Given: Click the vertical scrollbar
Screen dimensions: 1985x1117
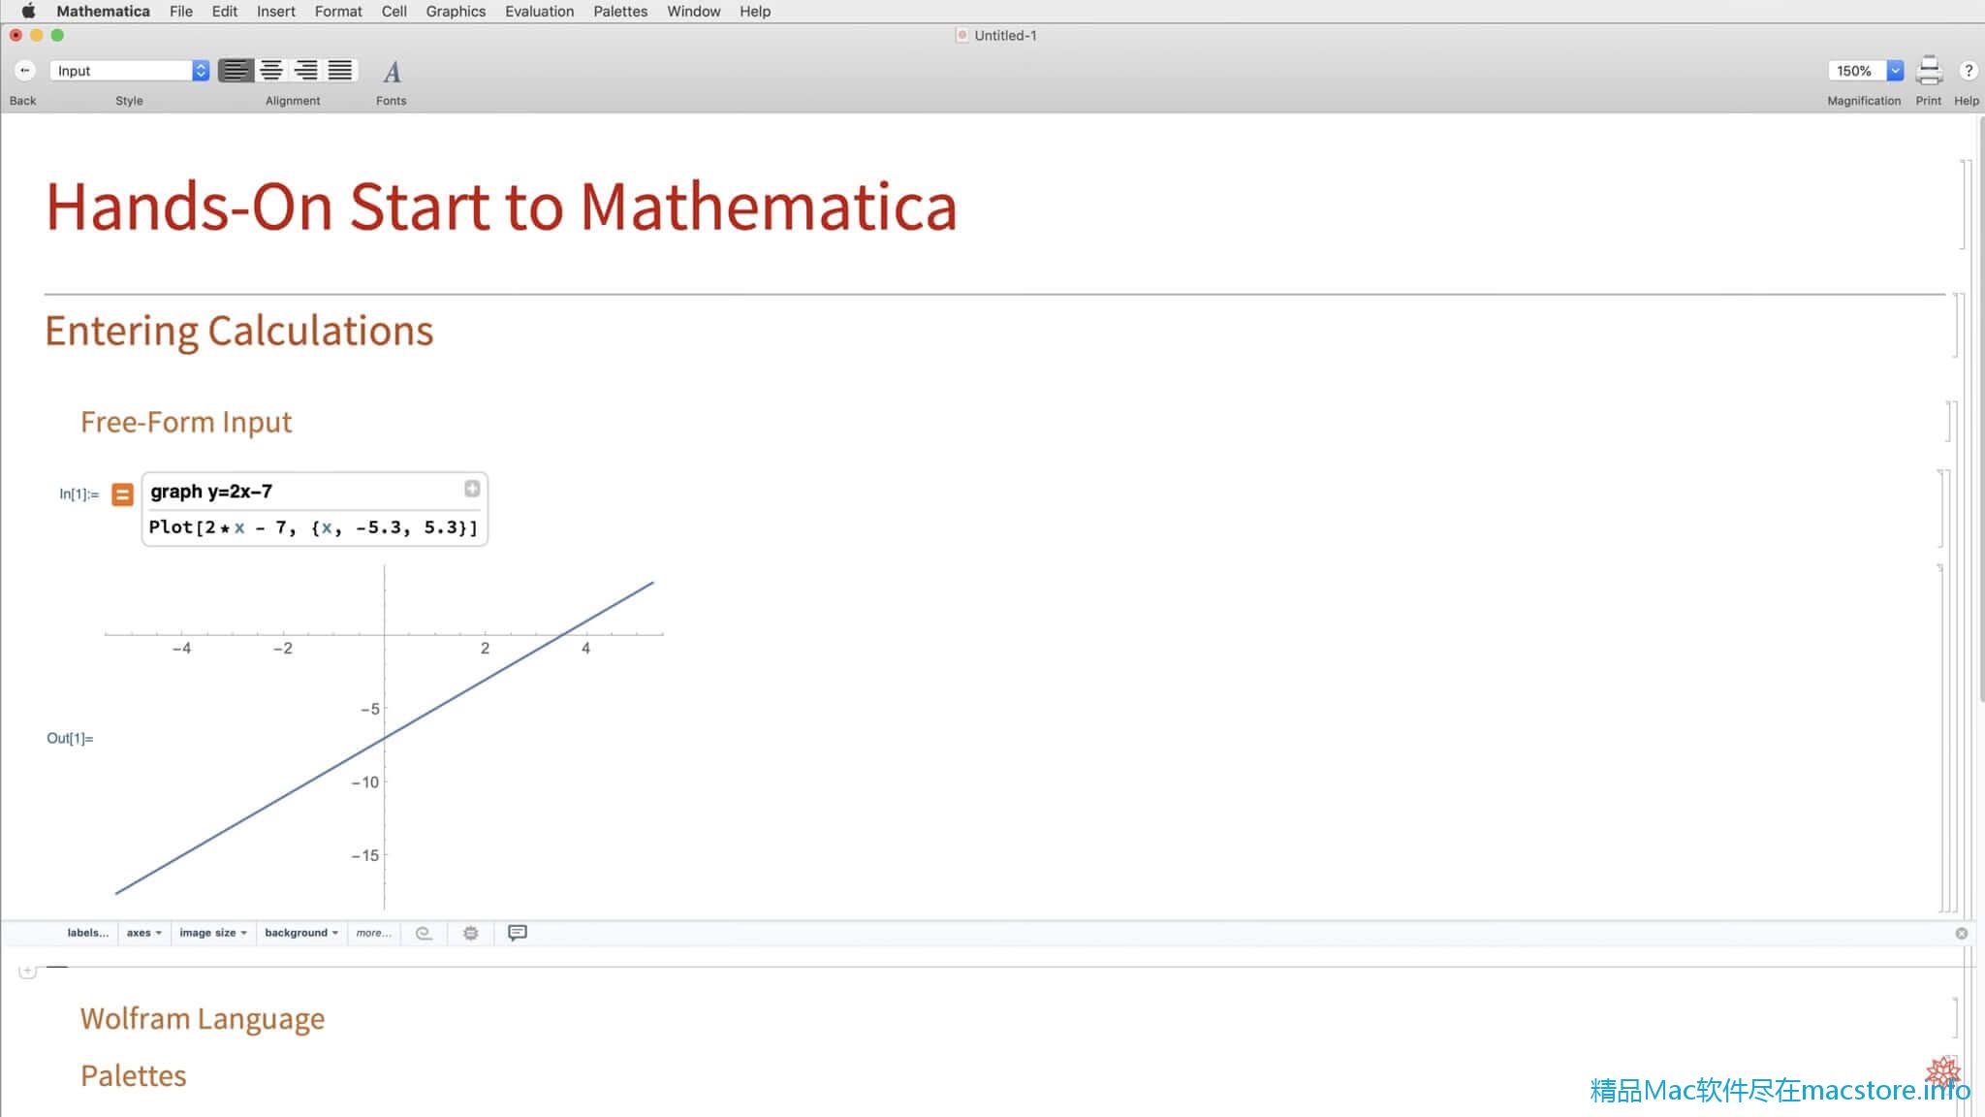Looking at the screenshot, I should tap(1981, 407).
